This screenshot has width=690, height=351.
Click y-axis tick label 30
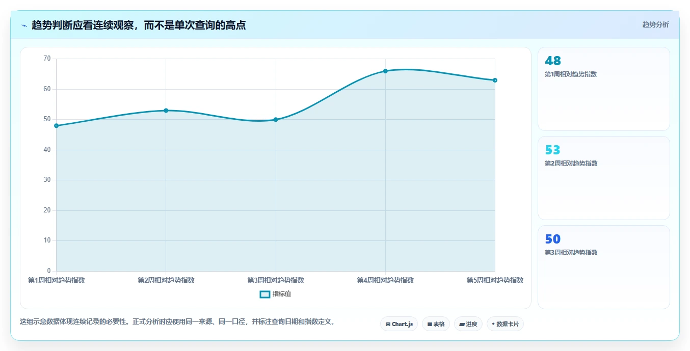[47, 180]
